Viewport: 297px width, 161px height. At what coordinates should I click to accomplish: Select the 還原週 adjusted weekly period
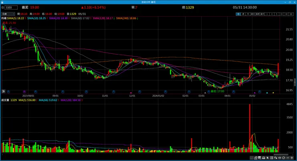click(x=258, y=14)
